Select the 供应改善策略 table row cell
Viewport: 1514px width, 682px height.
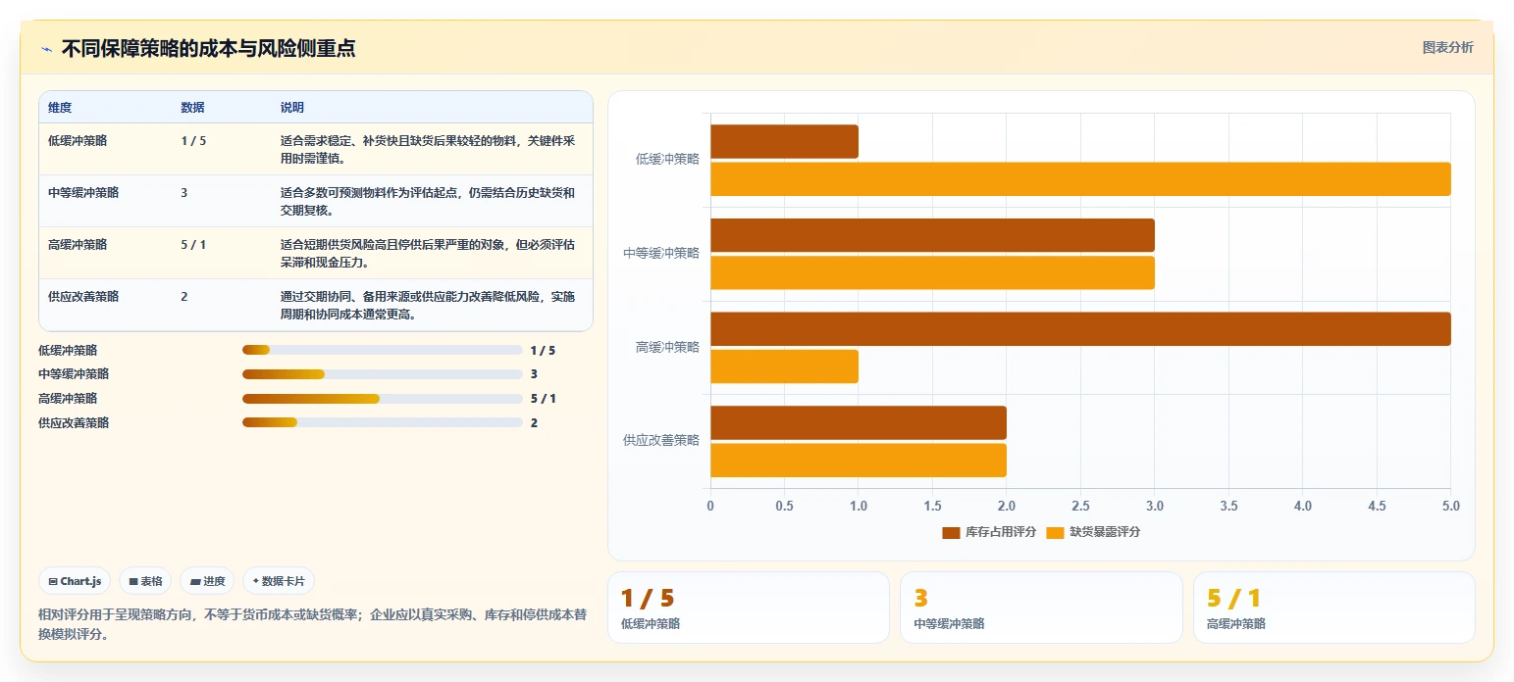click(x=83, y=297)
